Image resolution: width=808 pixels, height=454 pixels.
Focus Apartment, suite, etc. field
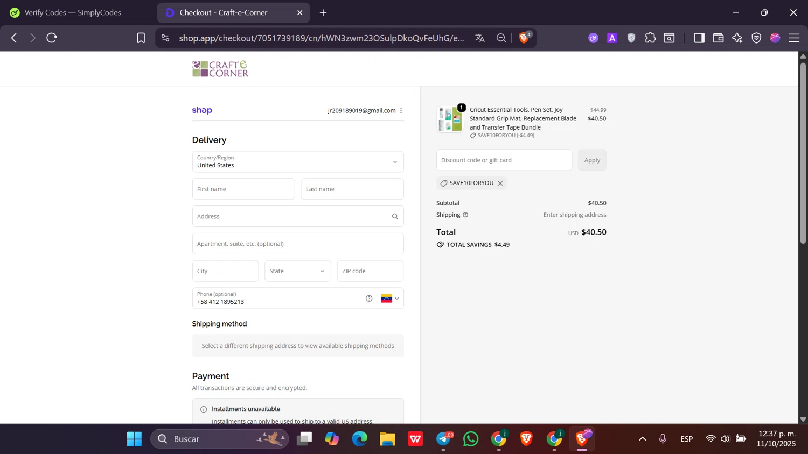tap(298, 244)
